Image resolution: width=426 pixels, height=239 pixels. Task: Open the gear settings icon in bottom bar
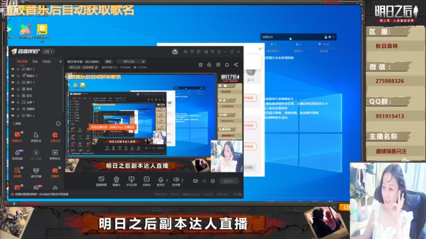point(212,181)
